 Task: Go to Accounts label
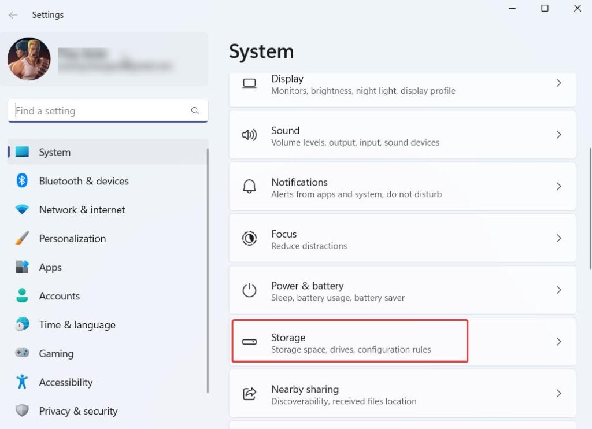[x=60, y=295]
